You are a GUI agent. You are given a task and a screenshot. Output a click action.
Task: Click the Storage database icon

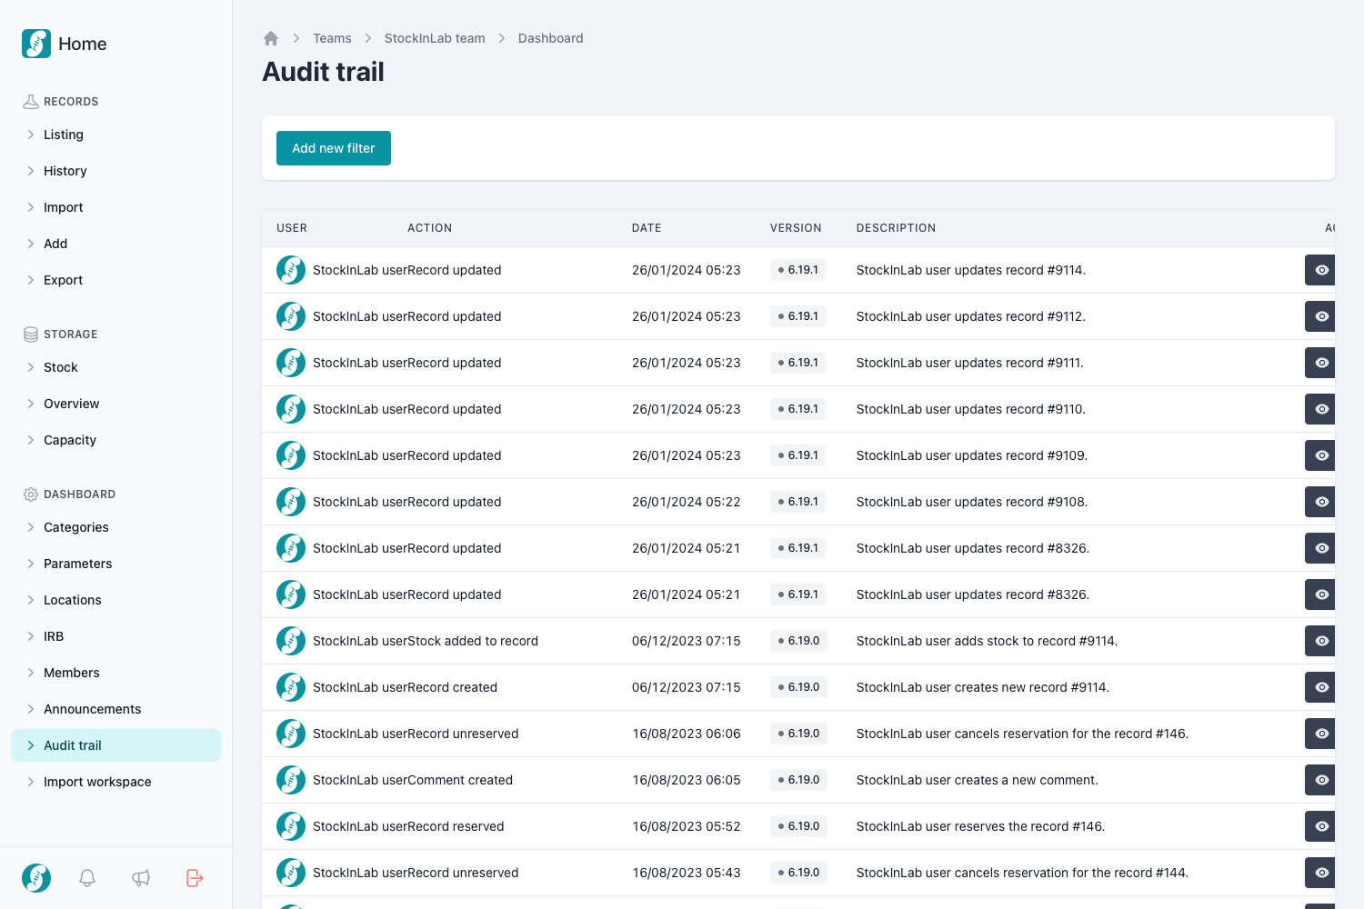pos(31,335)
